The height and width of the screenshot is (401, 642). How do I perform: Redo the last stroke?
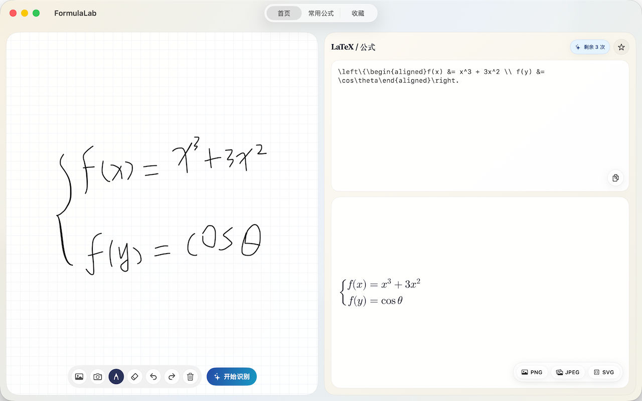coord(172,376)
